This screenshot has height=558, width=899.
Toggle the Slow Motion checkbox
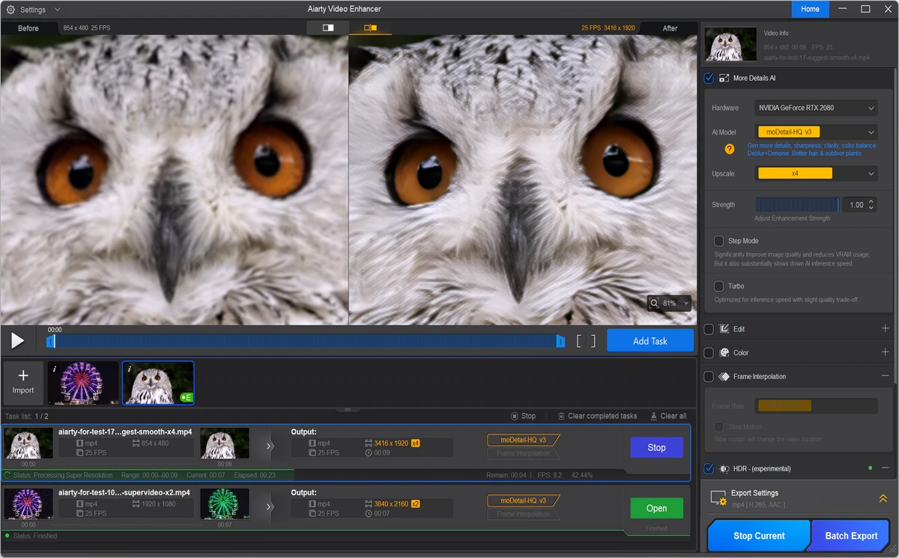pyautogui.click(x=719, y=427)
